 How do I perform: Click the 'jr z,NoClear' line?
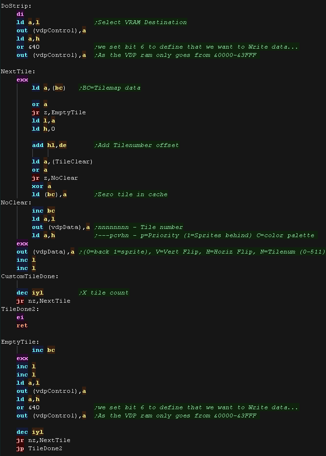pyautogui.click(x=55, y=178)
